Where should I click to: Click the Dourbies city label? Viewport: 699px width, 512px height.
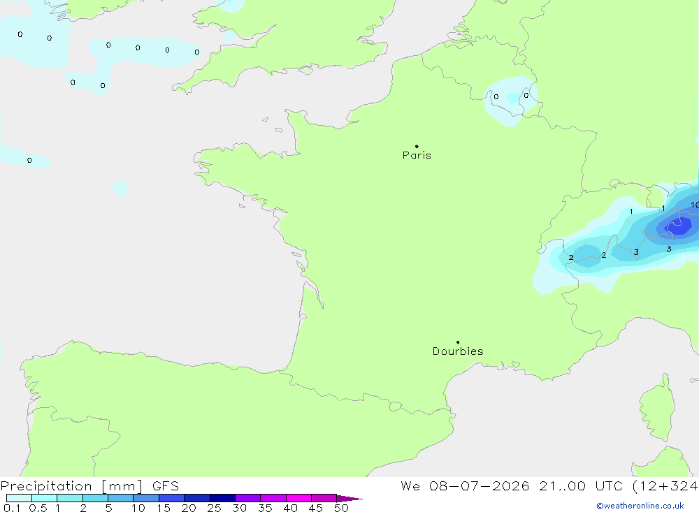[x=458, y=351]
